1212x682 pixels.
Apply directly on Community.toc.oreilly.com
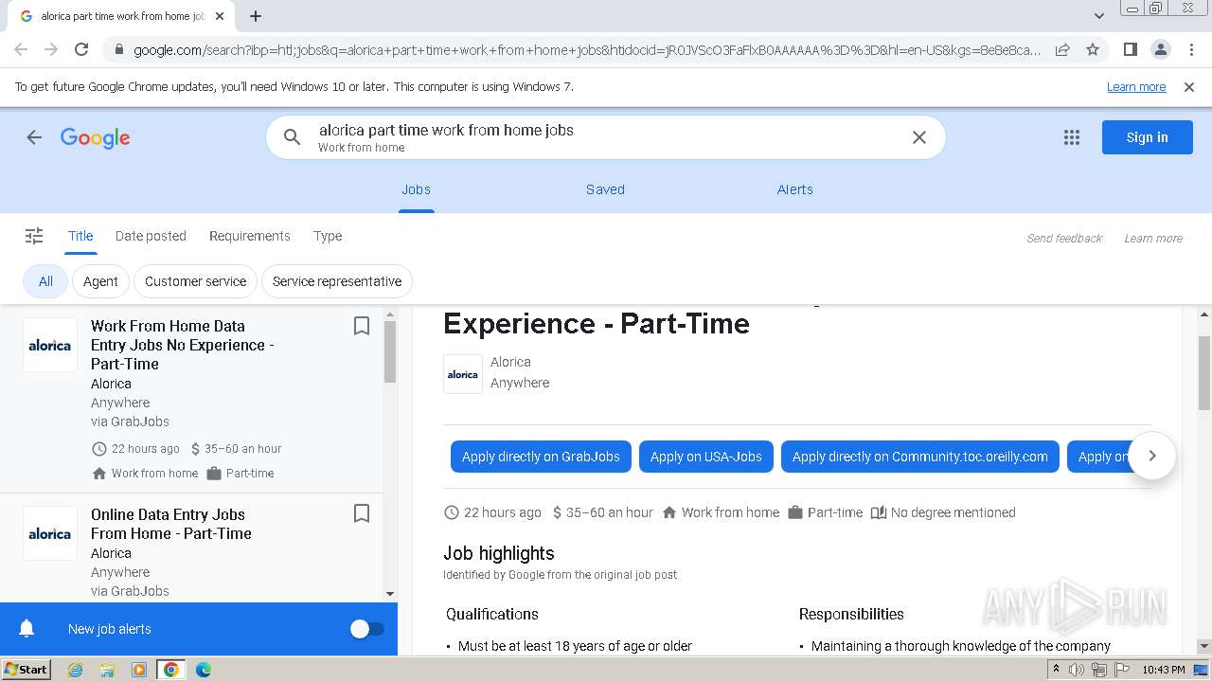point(920,457)
